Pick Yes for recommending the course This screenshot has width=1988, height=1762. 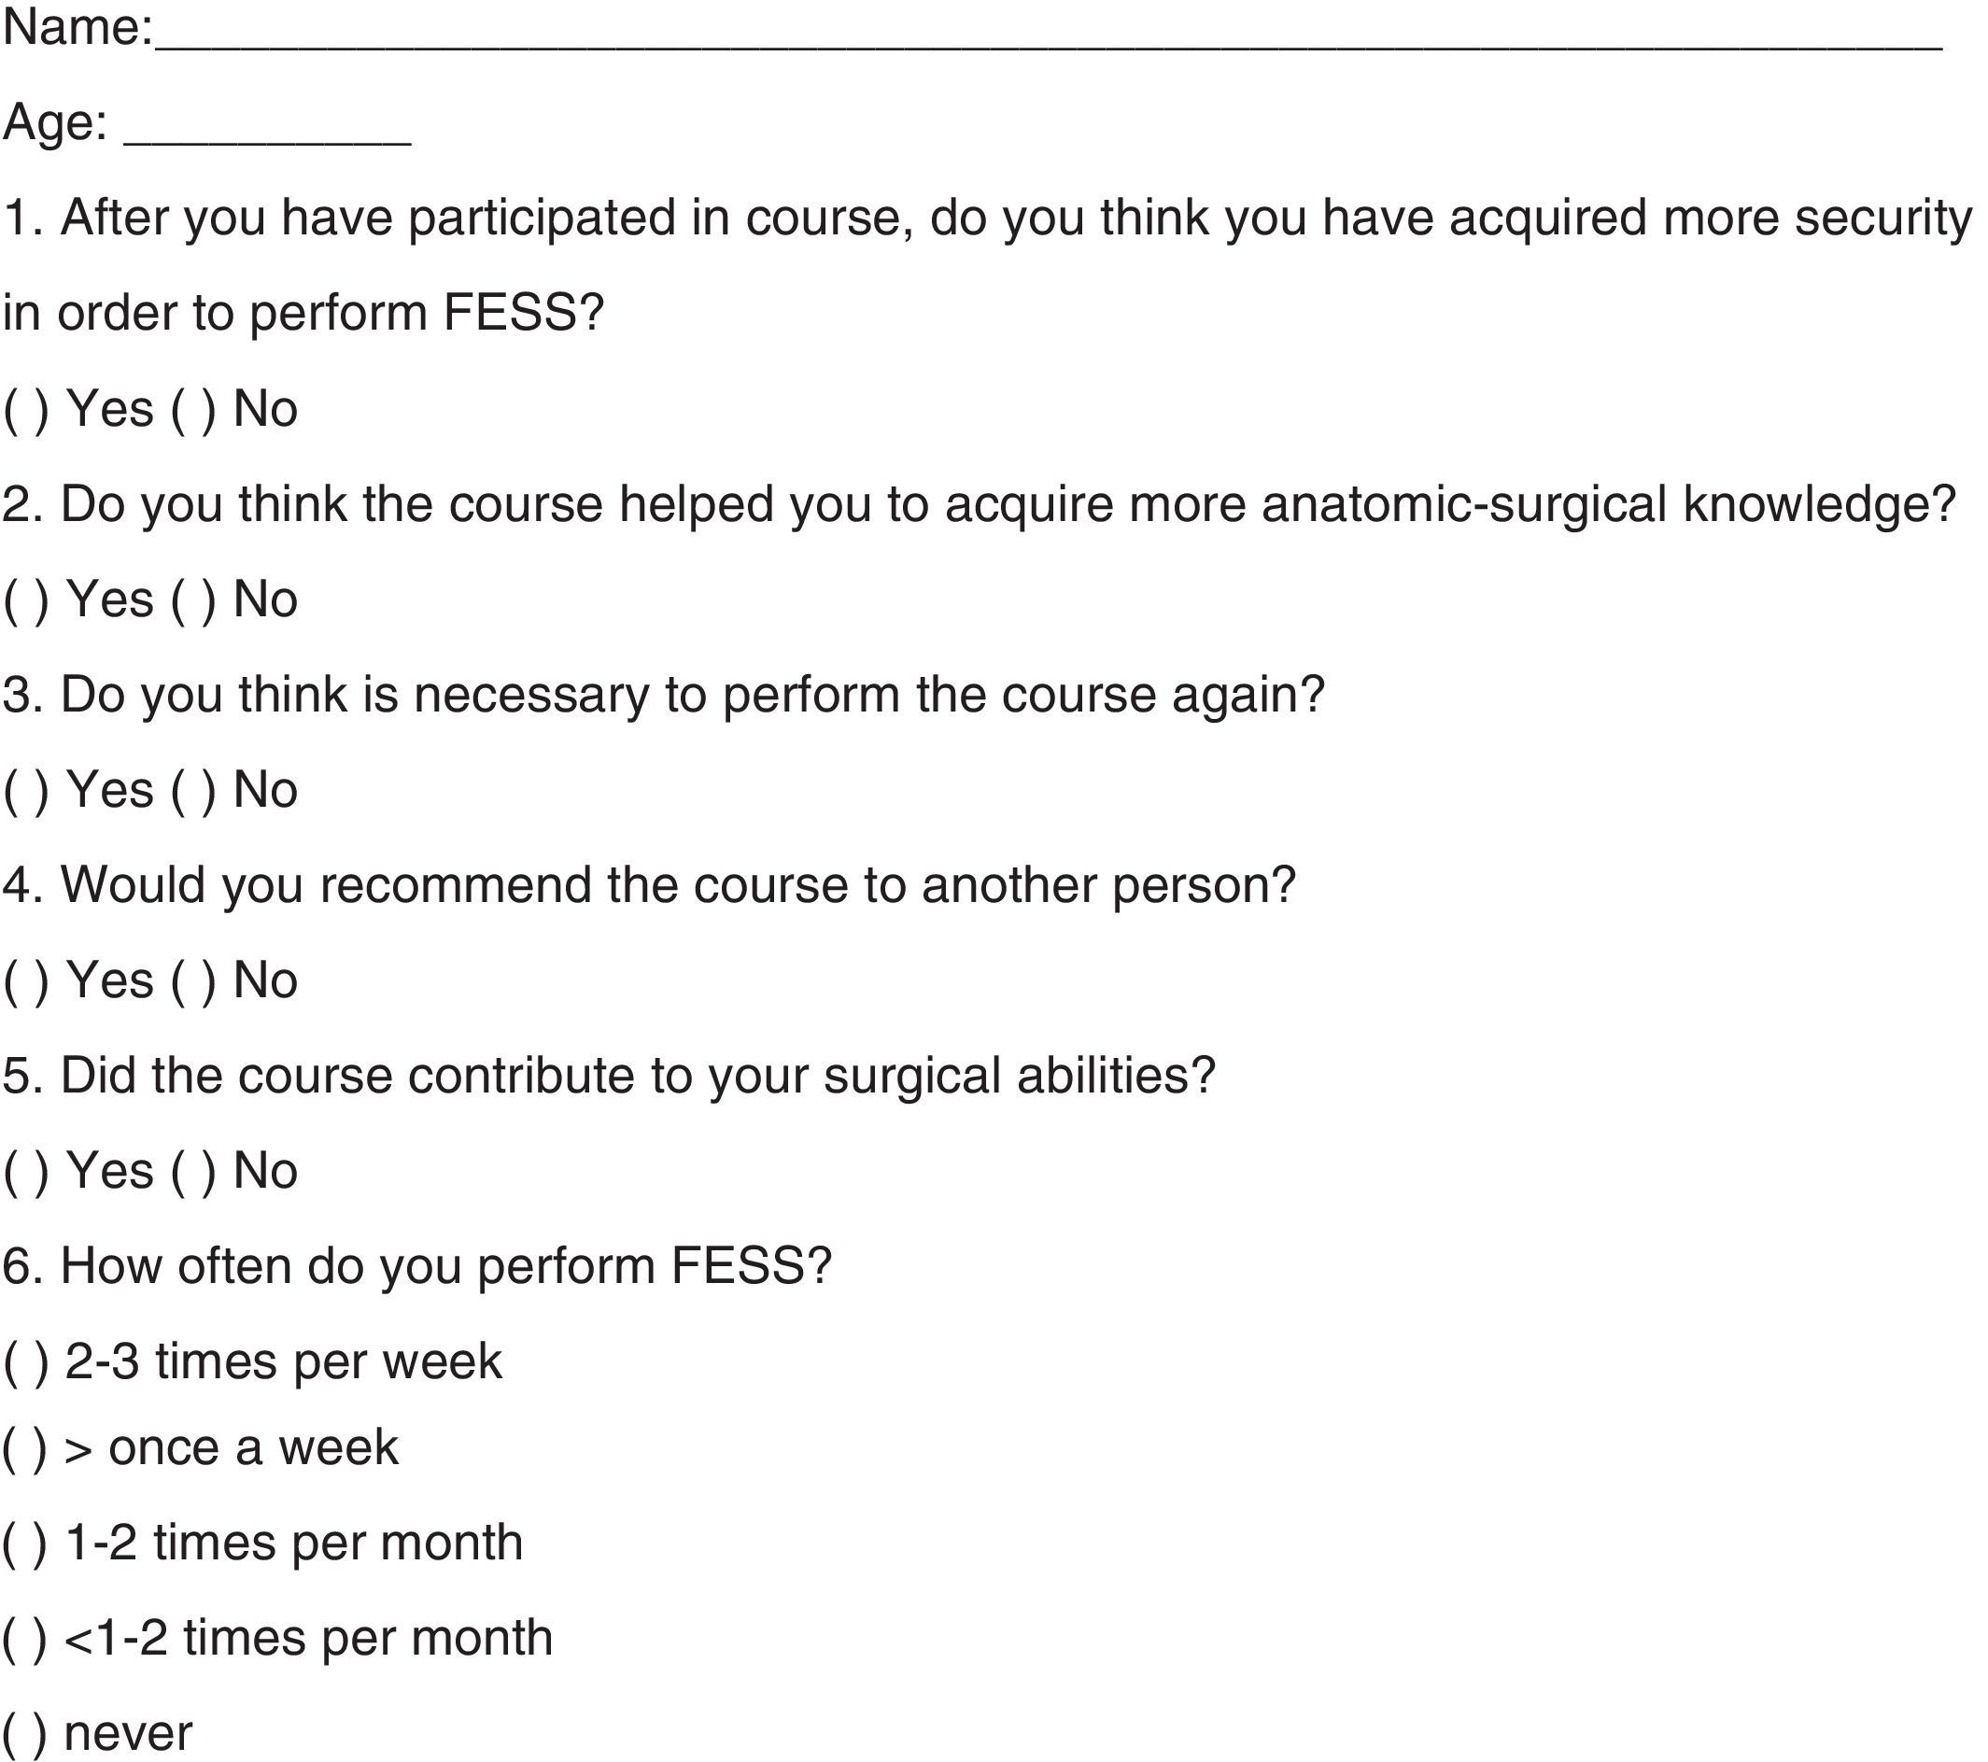coord(26,981)
